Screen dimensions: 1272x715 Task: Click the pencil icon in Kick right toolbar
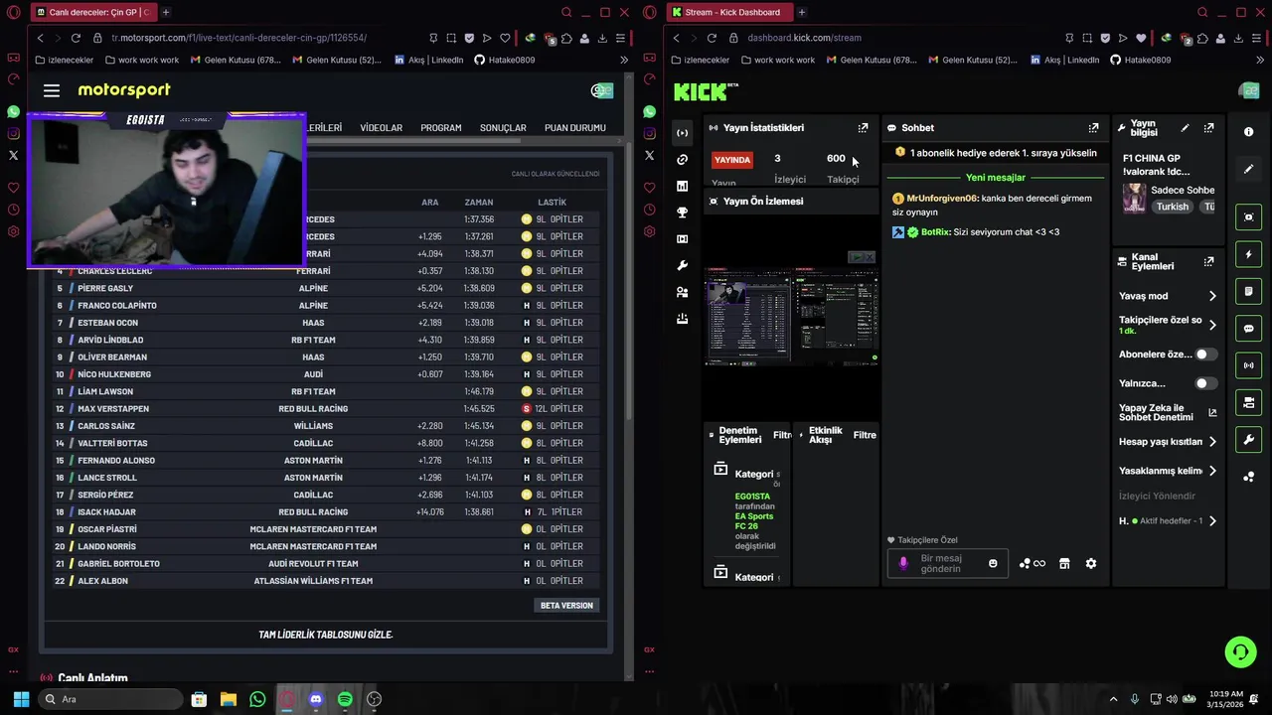pos(1249,169)
